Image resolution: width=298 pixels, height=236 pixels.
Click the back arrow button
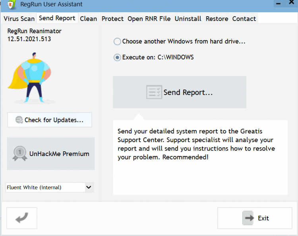(x=22, y=218)
